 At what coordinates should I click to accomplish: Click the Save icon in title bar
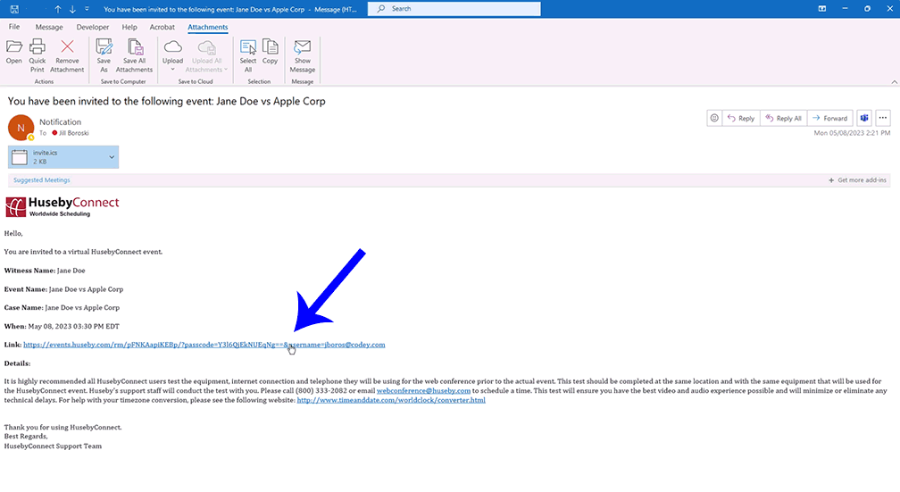(x=14, y=9)
